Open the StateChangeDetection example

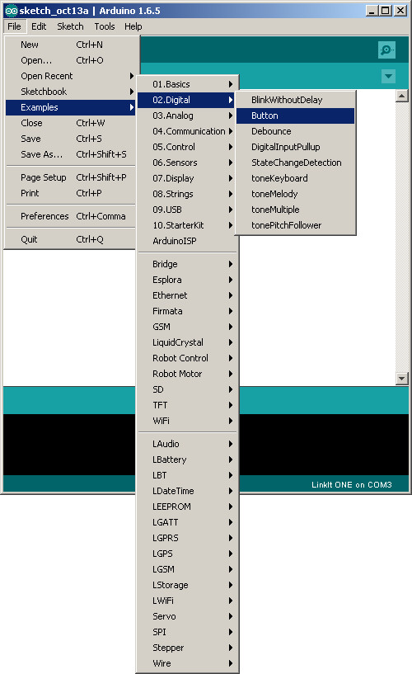(295, 163)
